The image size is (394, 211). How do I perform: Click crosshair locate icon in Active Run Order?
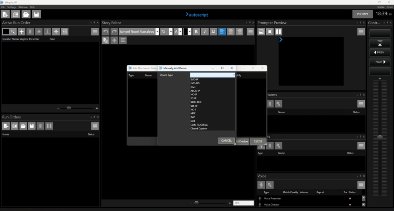[x=56, y=32]
